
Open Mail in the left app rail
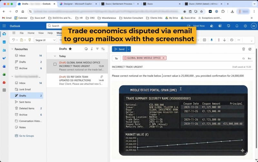(4, 34)
